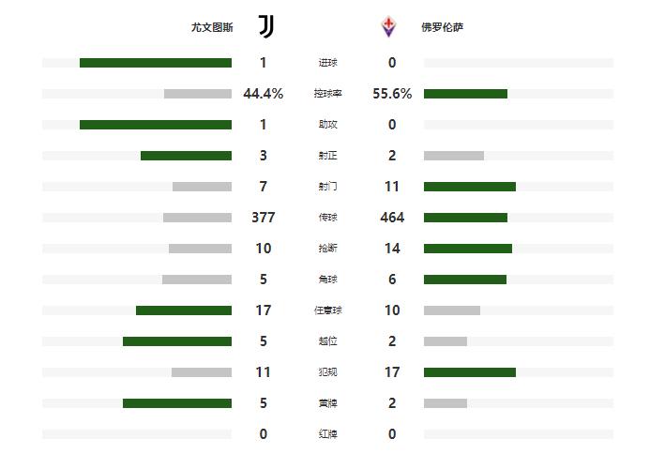Select the 黄牌 stat label
The image size is (665, 454).
pos(327,403)
